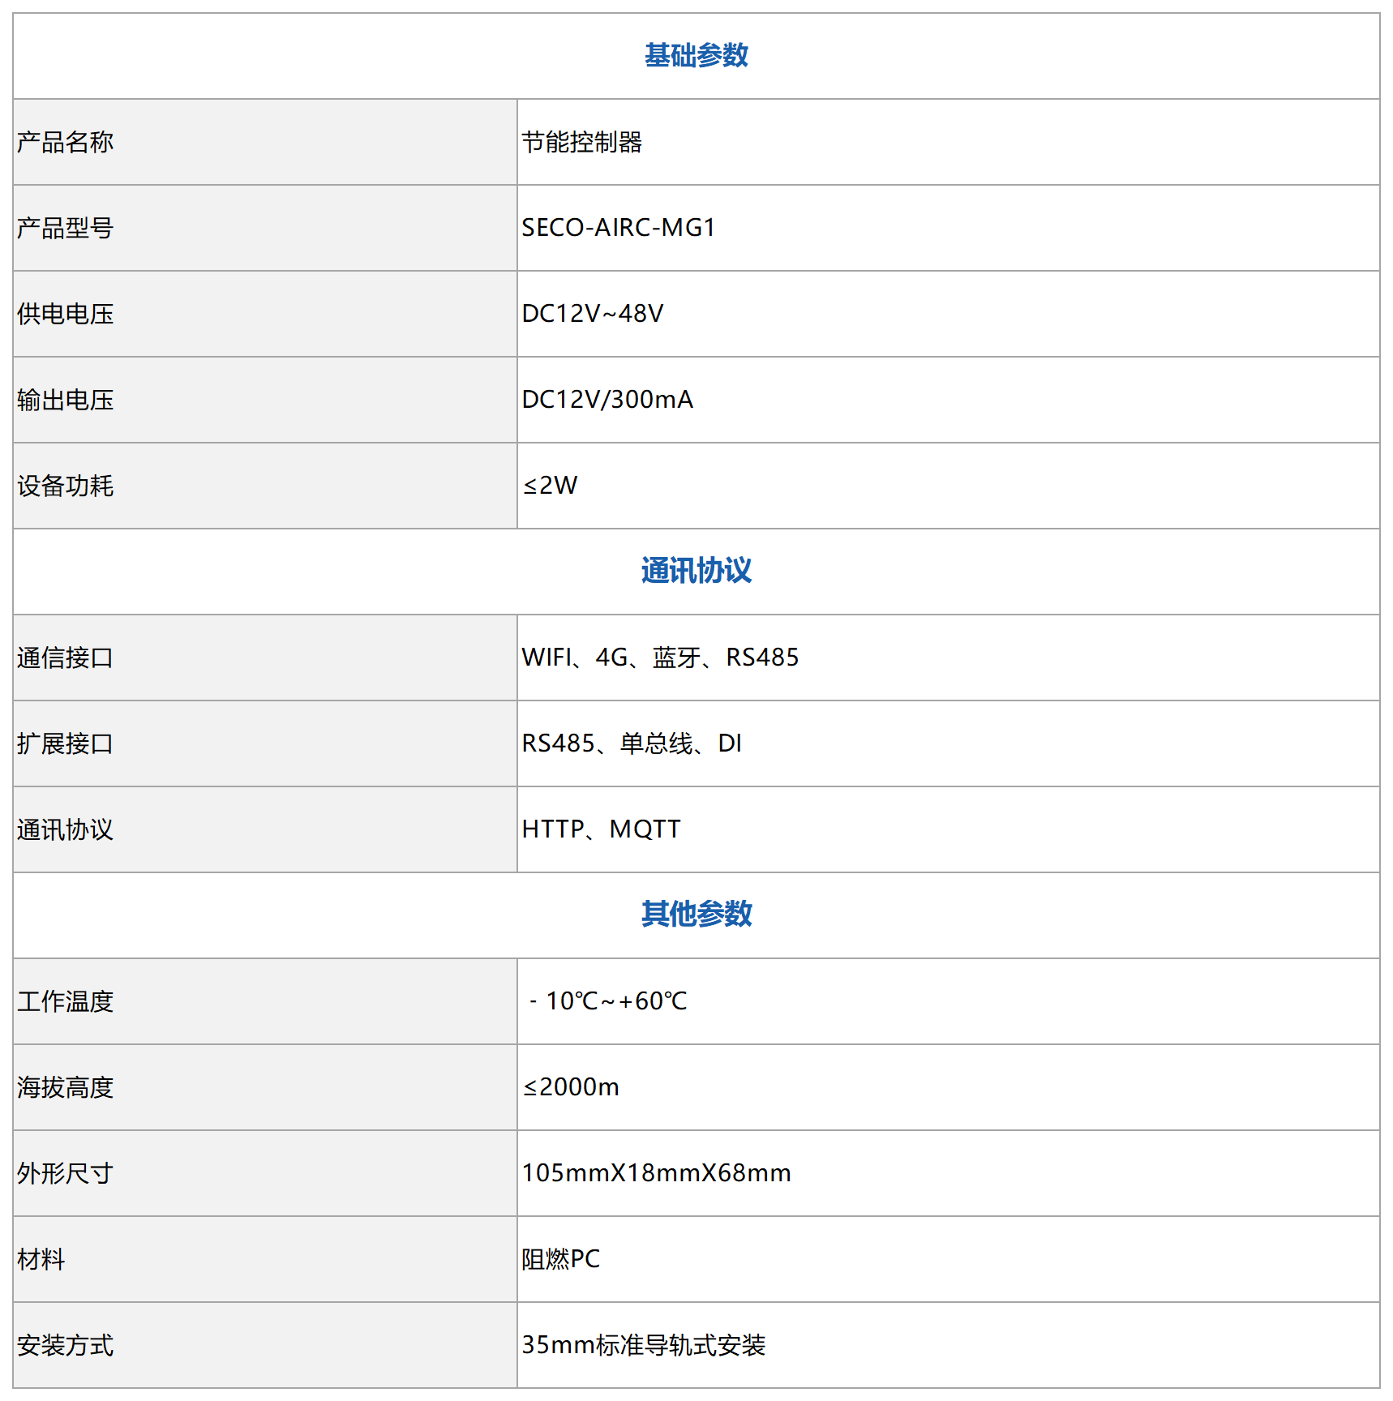Image resolution: width=1393 pixels, height=1401 pixels.
Task: Select the model SECO-AIRC-MG1 text
Action: click(618, 228)
